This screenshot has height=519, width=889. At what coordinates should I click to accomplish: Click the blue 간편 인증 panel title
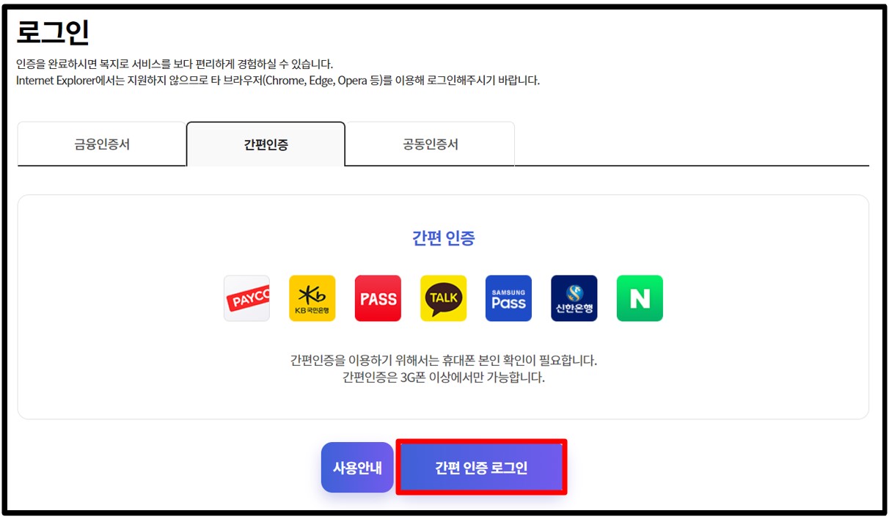(x=443, y=238)
